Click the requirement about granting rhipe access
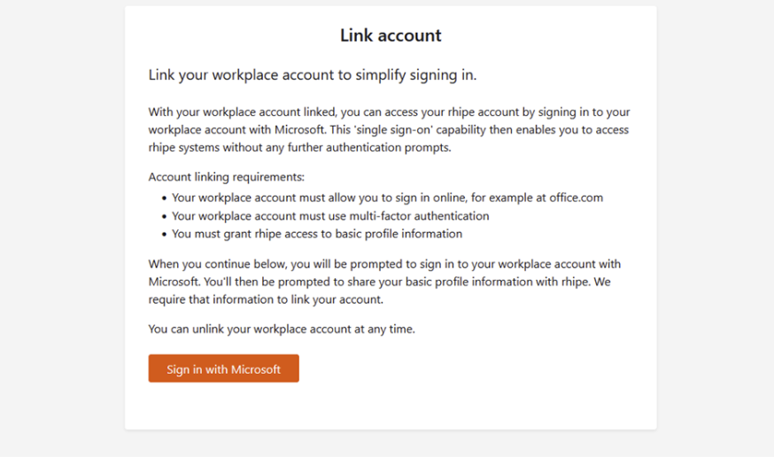The width and height of the screenshot is (774, 464). click(317, 234)
